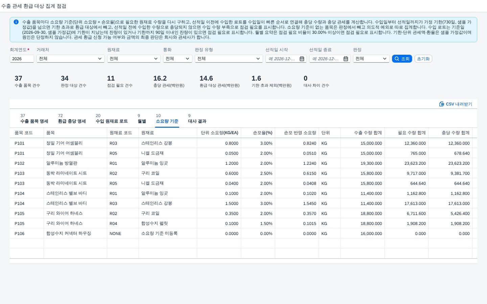Select the 수입 원재료 로트 tab
This screenshot has height=304, width=487.
112,119
